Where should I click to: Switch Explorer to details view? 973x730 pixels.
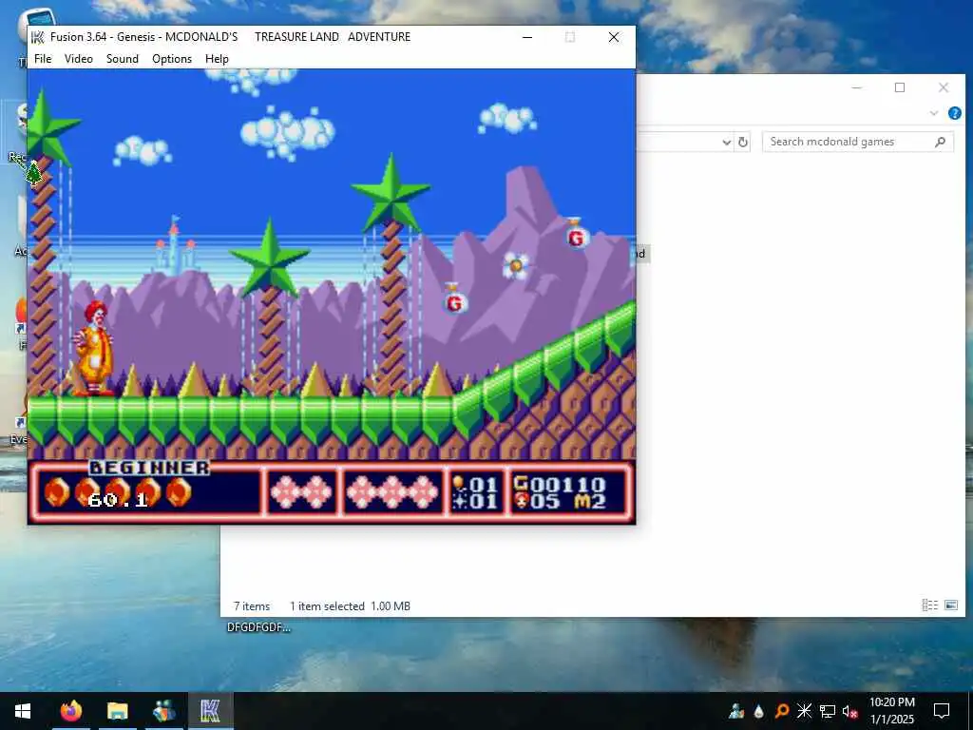[x=929, y=605]
